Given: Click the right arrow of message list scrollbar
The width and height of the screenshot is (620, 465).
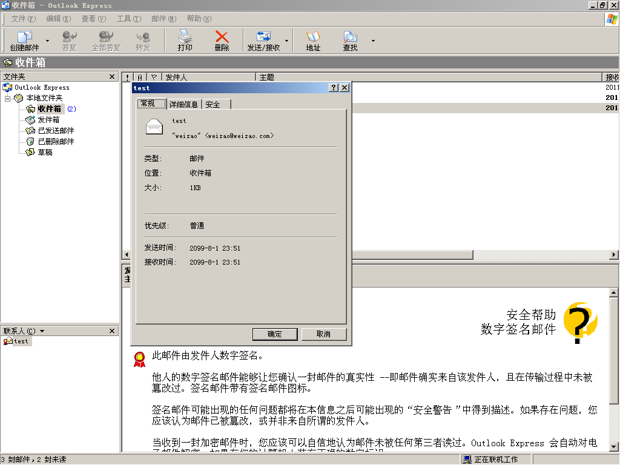Looking at the screenshot, I should pyautogui.click(x=614, y=255).
